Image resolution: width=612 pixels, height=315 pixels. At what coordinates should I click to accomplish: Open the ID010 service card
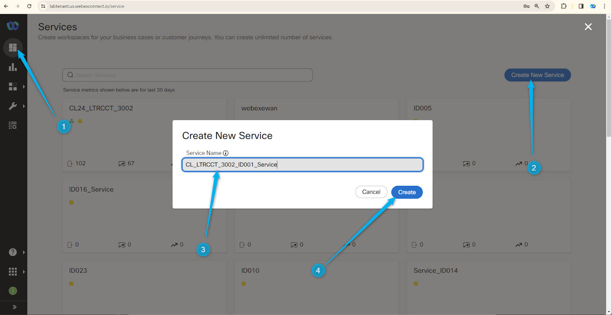click(317, 287)
